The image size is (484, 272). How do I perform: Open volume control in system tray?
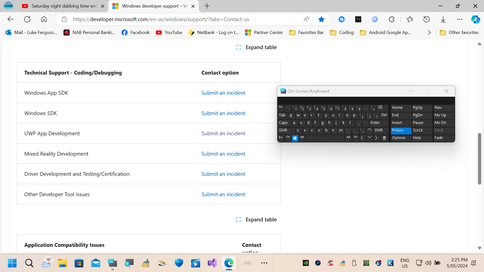(428, 263)
